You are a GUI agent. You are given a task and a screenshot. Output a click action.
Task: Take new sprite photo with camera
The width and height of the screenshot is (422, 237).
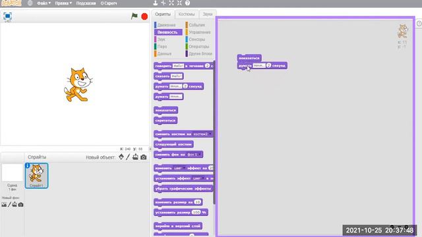click(144, 157)
